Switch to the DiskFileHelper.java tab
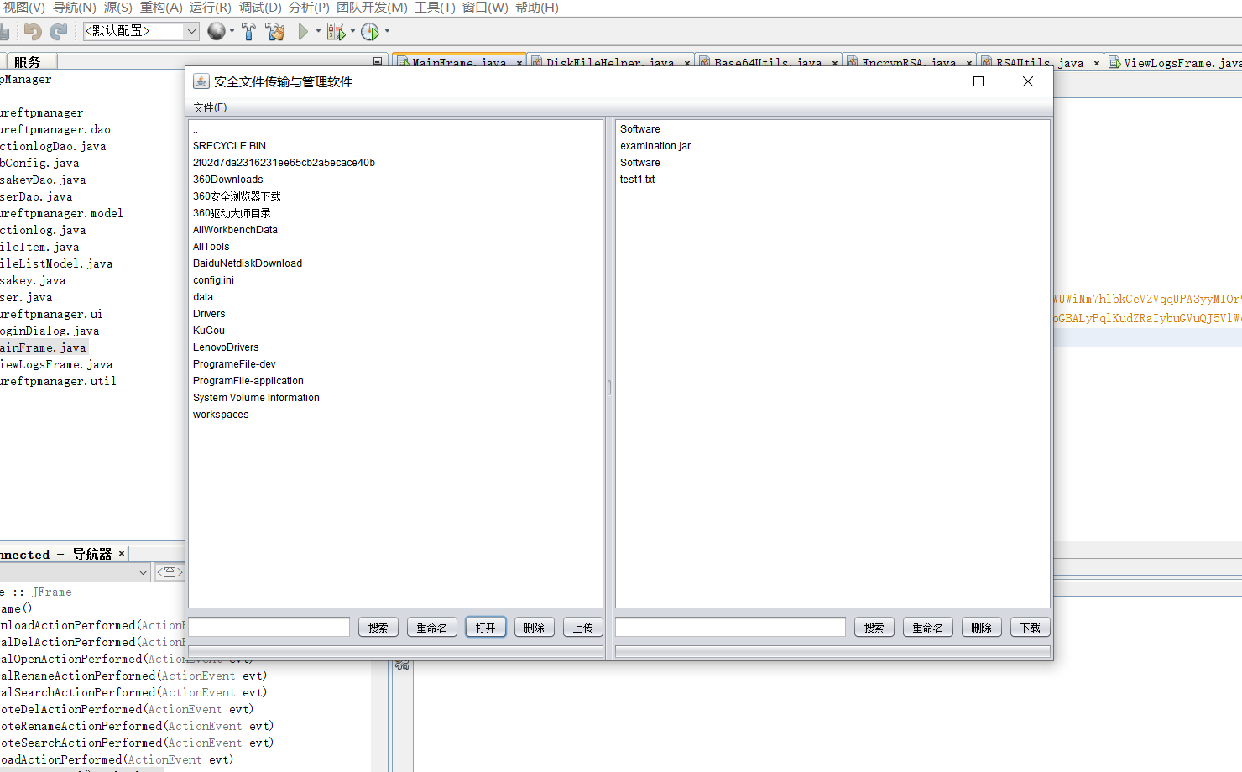Viewport: 1242px width, 772px height. click(610, 63)
